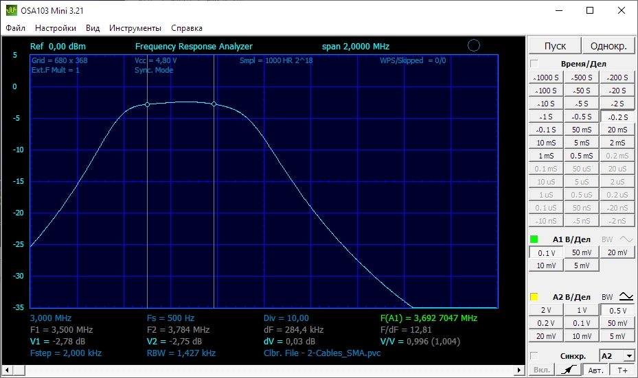Click the A1 AC coupling wave icon
The width and height of the screenshot is (638, 378).
click(626, 239)
